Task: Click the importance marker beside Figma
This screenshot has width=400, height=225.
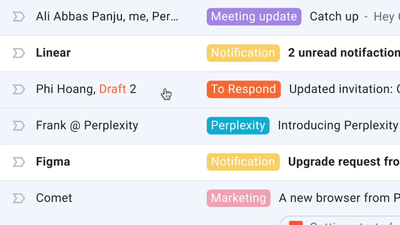Action: click(x=18, y=162)
